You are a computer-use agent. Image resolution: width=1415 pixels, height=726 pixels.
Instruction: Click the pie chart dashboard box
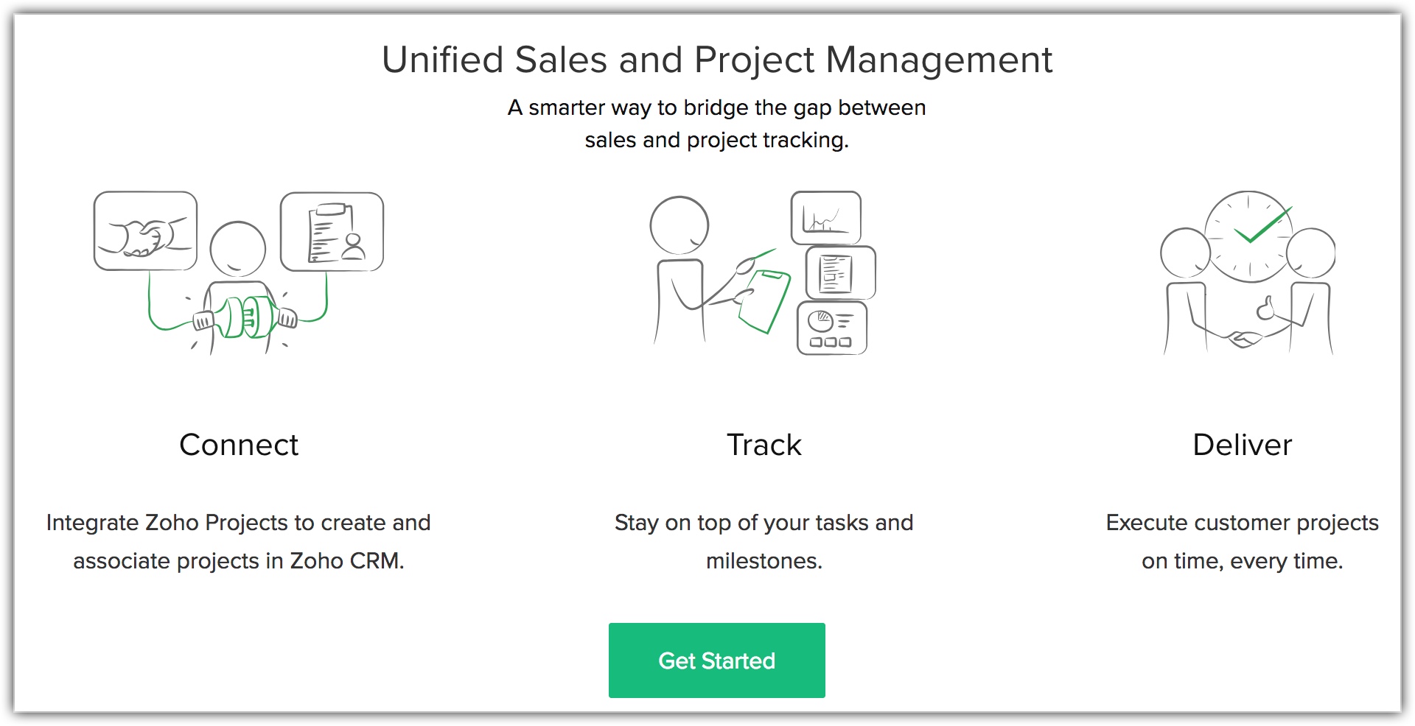tap(831, 328)
